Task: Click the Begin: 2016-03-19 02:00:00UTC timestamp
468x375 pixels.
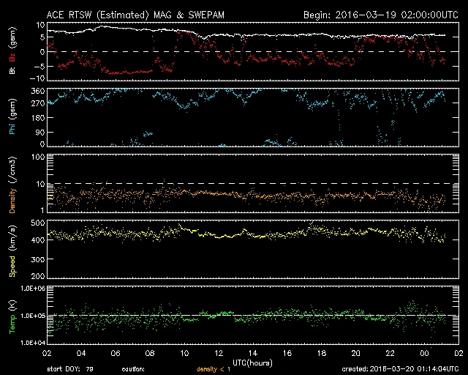Action: [x=381, y=15]
